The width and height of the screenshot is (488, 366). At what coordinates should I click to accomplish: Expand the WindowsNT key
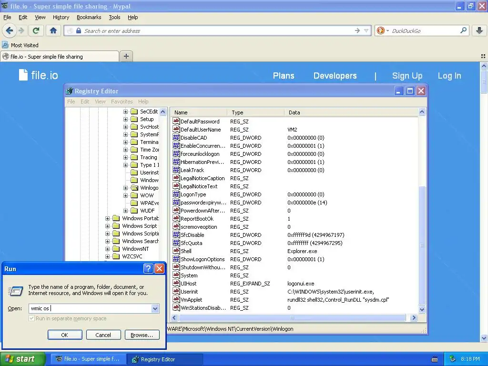click(x=107, y=249)
